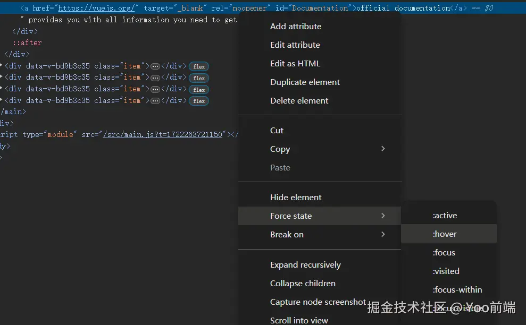
Task: Open the /src/main.js script source link
Action: pos(162,134)
